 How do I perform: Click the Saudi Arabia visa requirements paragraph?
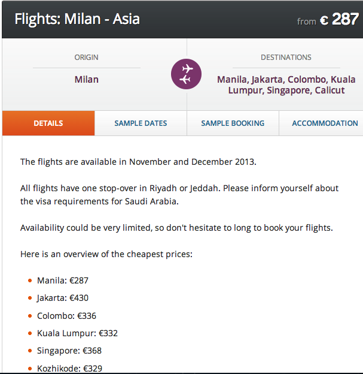tap(179, 195)
